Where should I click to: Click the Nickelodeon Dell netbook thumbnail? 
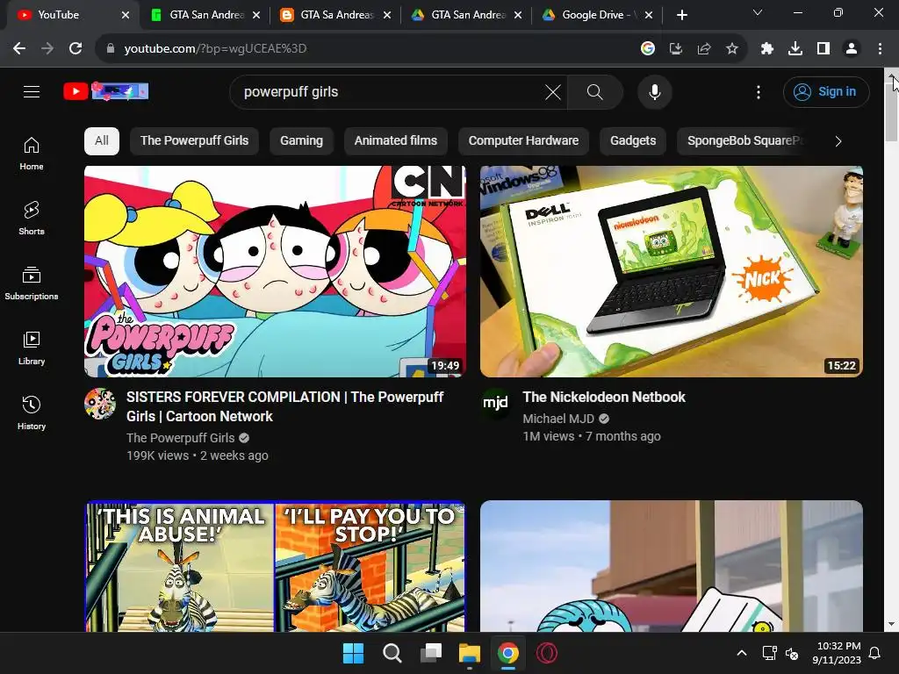[672, 272]
